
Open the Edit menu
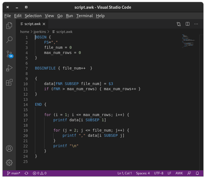(x=18, y=16)
